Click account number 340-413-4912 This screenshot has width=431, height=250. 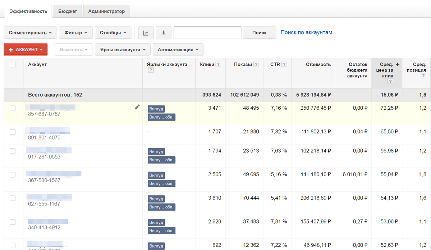[44, 227]
